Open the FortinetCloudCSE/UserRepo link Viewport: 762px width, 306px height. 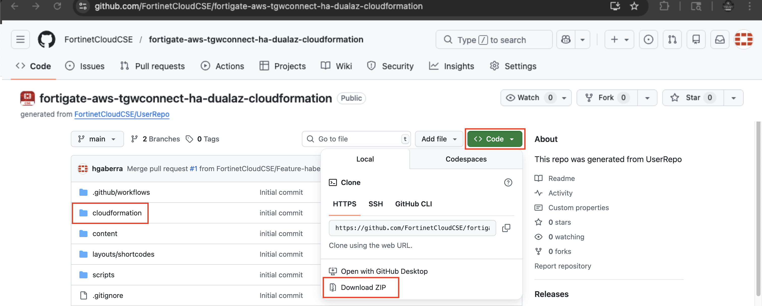121,114
